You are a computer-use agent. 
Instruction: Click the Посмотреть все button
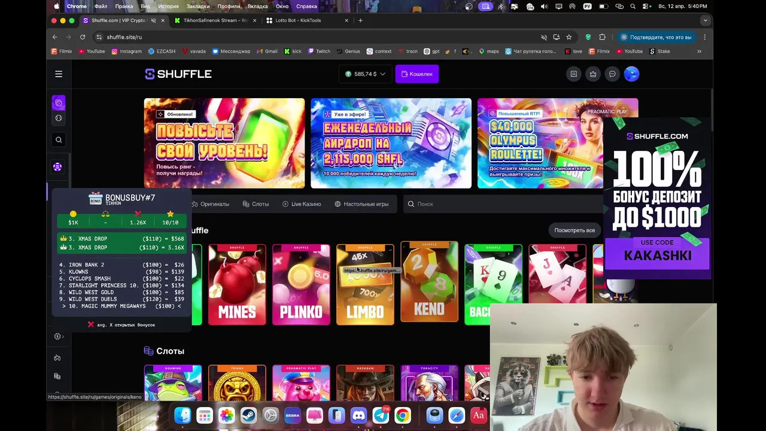pyautogui.click(x=574, y=230)
